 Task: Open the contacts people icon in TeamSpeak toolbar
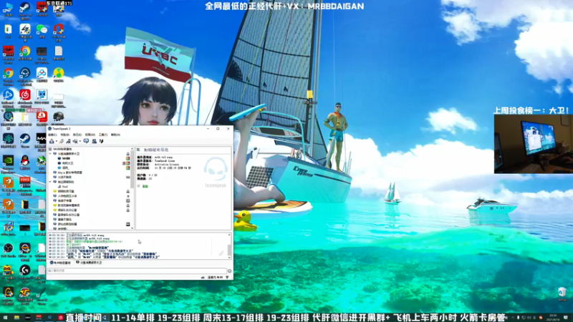95,141
